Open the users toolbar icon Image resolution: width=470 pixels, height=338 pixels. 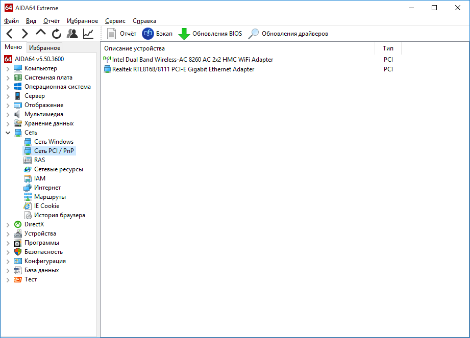click(x=72, y=34)
